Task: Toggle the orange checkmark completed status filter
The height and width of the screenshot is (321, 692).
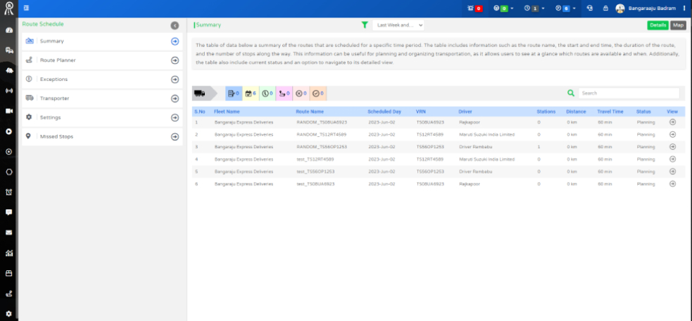Action: [318, 93]
